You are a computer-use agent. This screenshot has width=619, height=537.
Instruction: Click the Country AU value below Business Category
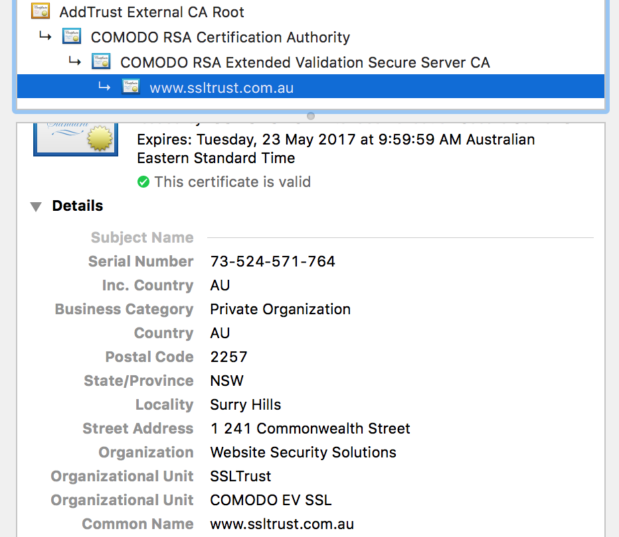click(220, 333)
